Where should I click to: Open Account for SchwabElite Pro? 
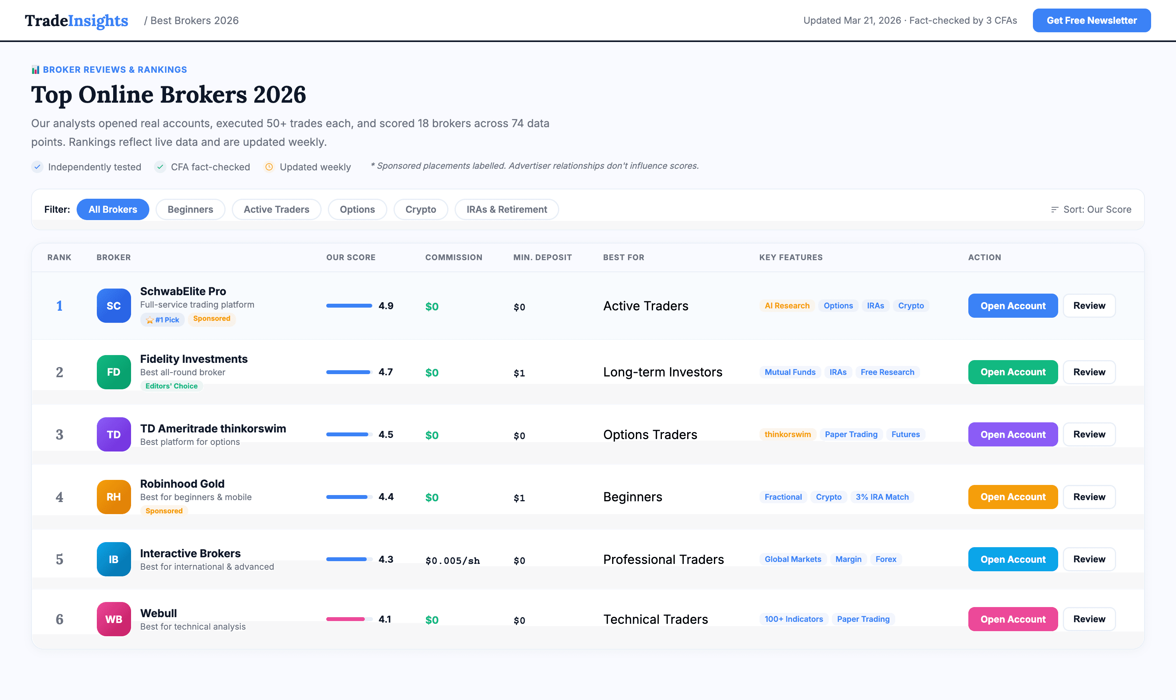point(1012,306)
